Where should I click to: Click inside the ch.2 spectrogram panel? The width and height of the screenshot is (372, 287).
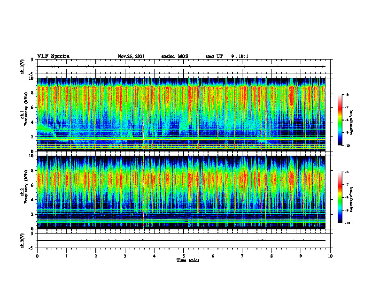tap(181, 192)
